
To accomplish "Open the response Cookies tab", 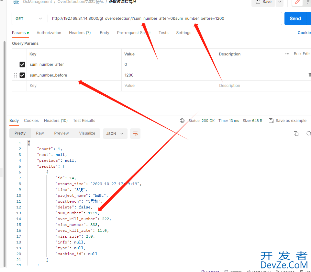I will [x=31, y=121].
